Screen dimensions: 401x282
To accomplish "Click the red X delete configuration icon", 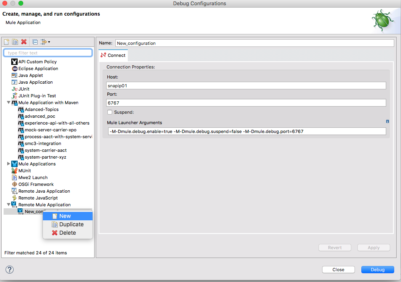I will (24, 42).
